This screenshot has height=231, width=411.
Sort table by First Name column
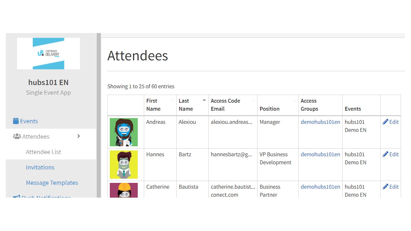(160, 105)
